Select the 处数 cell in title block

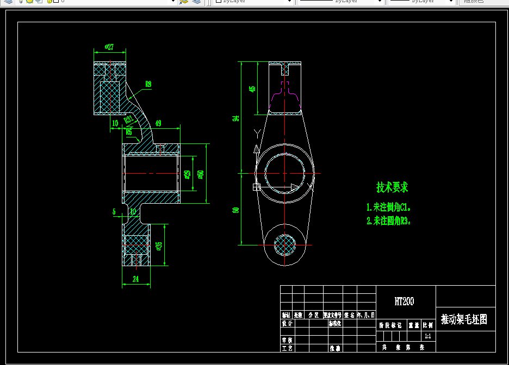tap(298, 315)
